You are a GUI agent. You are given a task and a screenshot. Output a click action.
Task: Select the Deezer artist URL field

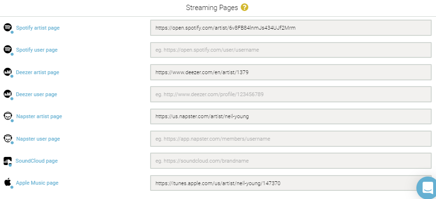291,72
